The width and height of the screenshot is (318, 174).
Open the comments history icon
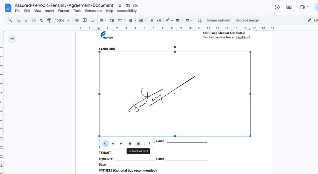coord(289,7)
